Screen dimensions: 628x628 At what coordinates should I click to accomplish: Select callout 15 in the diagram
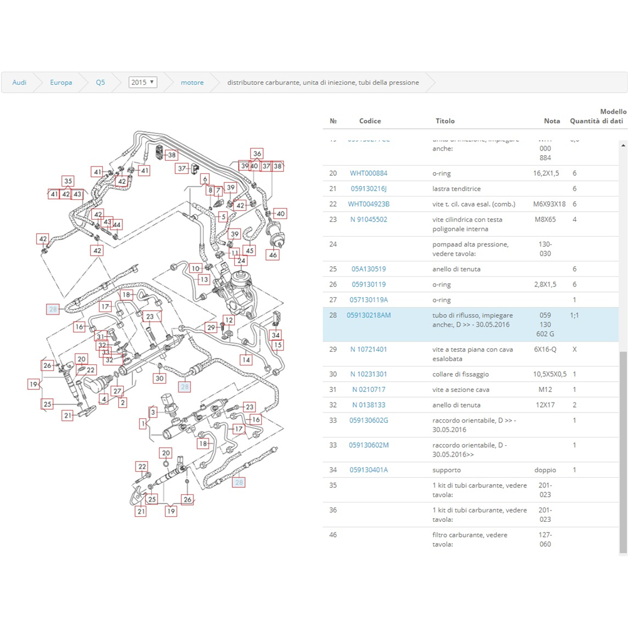[278, 345]
